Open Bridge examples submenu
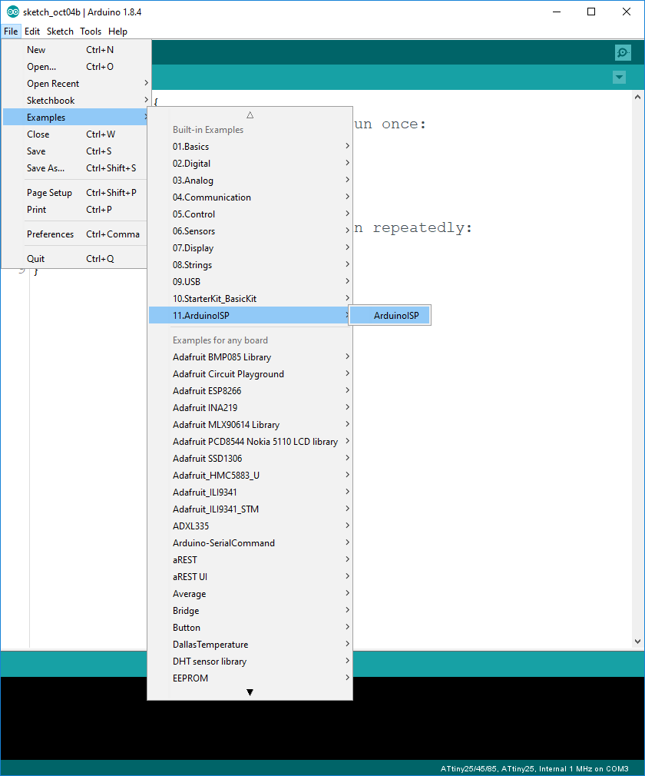645x776 pixels. tap(250, 610)
